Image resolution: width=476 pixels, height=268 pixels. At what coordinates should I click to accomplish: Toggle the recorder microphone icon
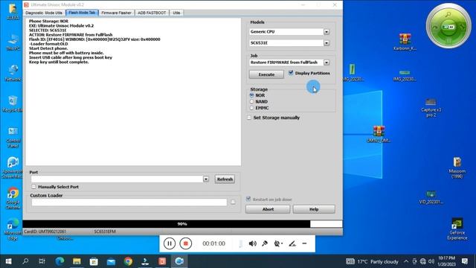pyautogui.click(x=265, y=243)
